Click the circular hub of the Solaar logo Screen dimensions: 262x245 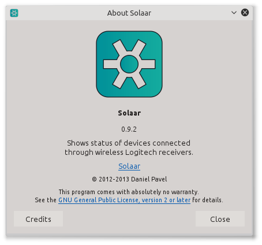click(x=129, y=64)
